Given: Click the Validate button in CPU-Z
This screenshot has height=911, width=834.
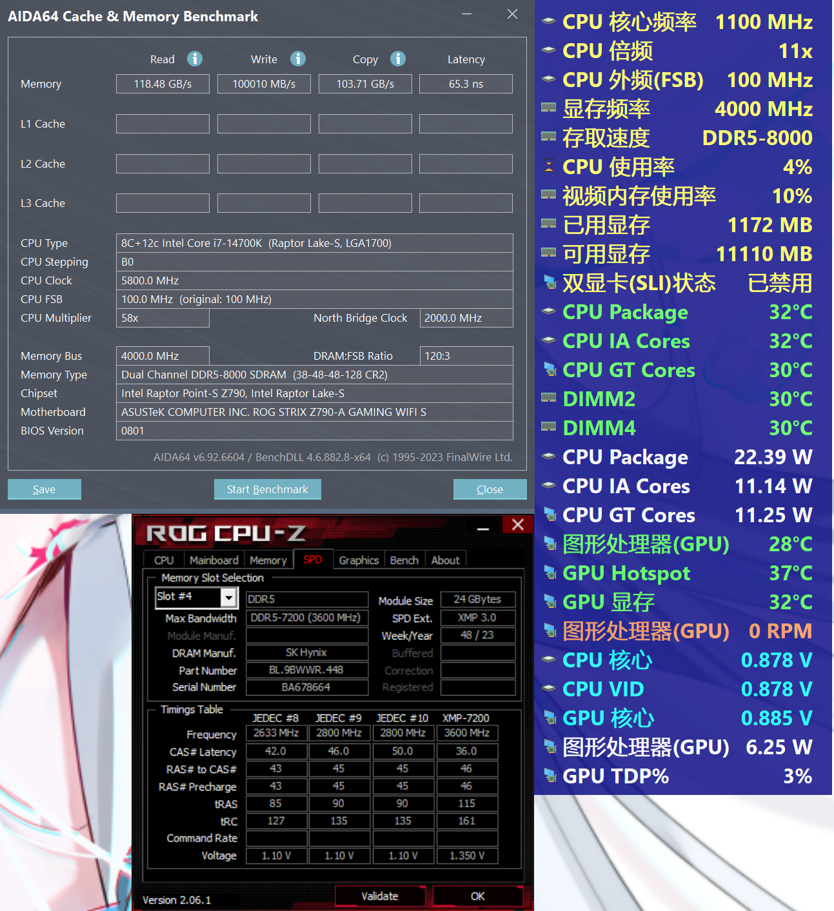Looking at the screenshot, I should coord(379,896).
